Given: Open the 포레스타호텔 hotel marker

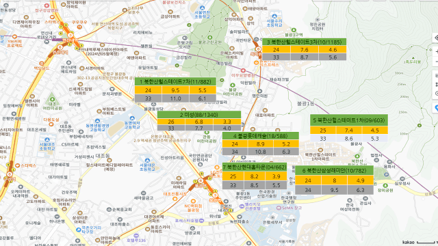Looking at the screenshot, I should pyautogui.click(x=202, y=221).
